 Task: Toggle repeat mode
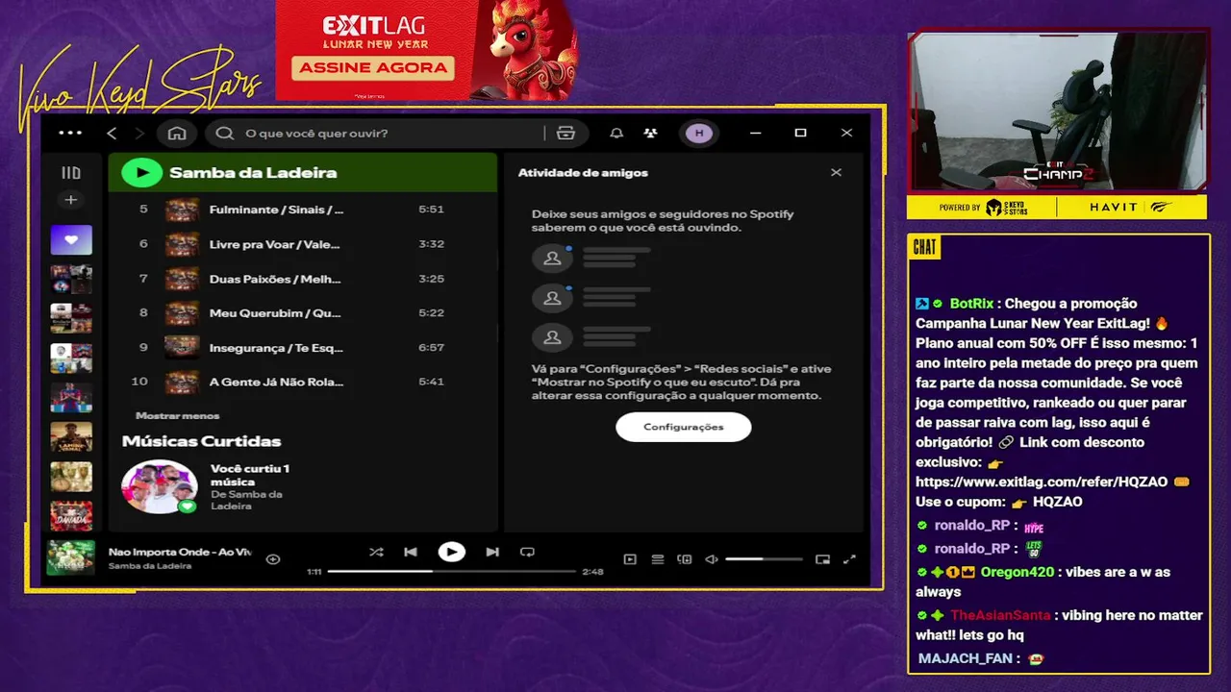(527, 552)
